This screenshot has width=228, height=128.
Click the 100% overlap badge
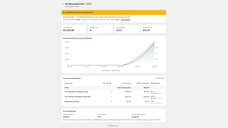click(x=126, y=20)
